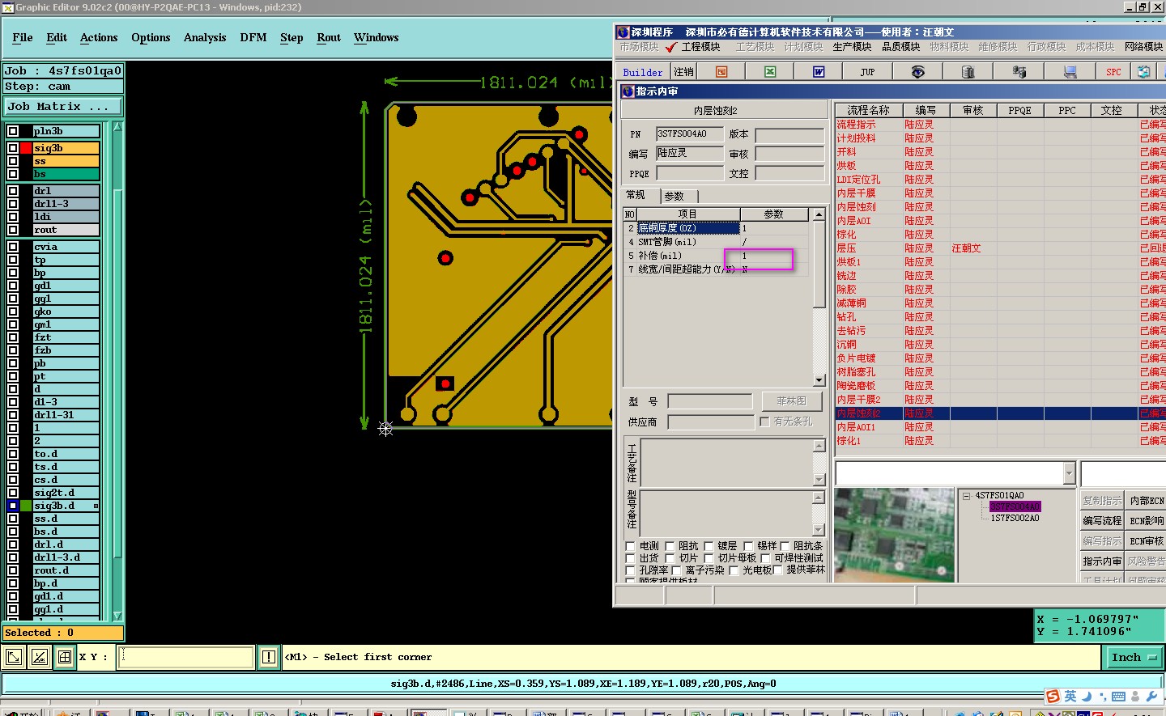Click the Excel export toolbar icon
This screenshot has width=1166, height=716.
click(770, 72)
